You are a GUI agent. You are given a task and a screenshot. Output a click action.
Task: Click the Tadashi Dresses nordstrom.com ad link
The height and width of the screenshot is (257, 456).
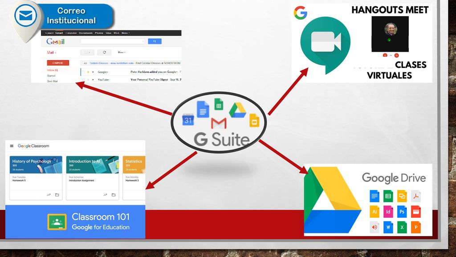coord(111,63)
